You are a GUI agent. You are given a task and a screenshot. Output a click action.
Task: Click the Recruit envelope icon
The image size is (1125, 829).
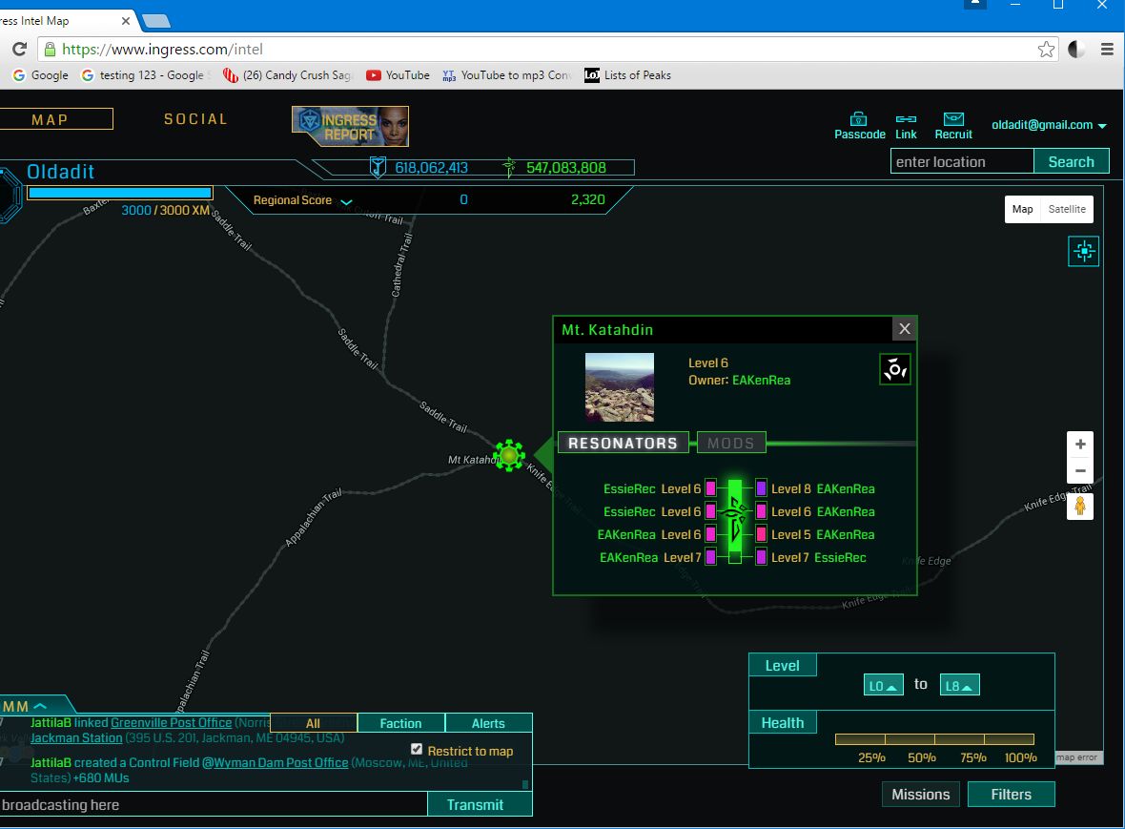(952, 119)
